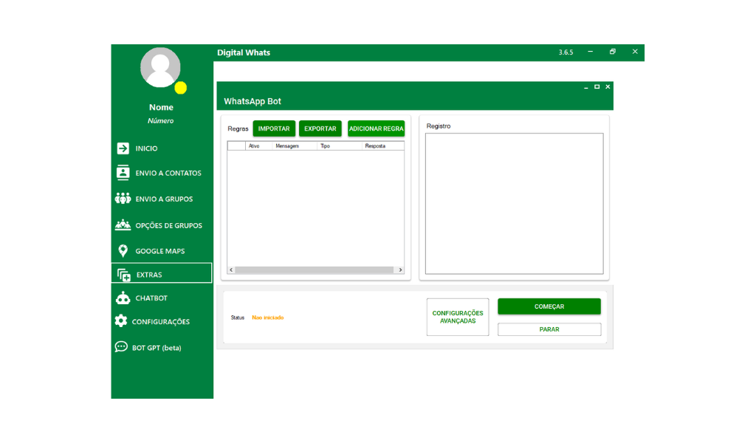Minimize the WhatsApp Bot inner window
Viewport: 756px width, 443px height.
585,87
